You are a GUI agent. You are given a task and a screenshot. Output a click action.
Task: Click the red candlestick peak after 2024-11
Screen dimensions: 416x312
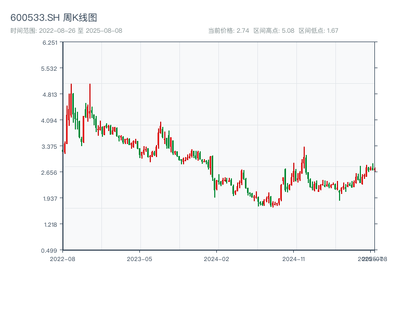[304, 157]
